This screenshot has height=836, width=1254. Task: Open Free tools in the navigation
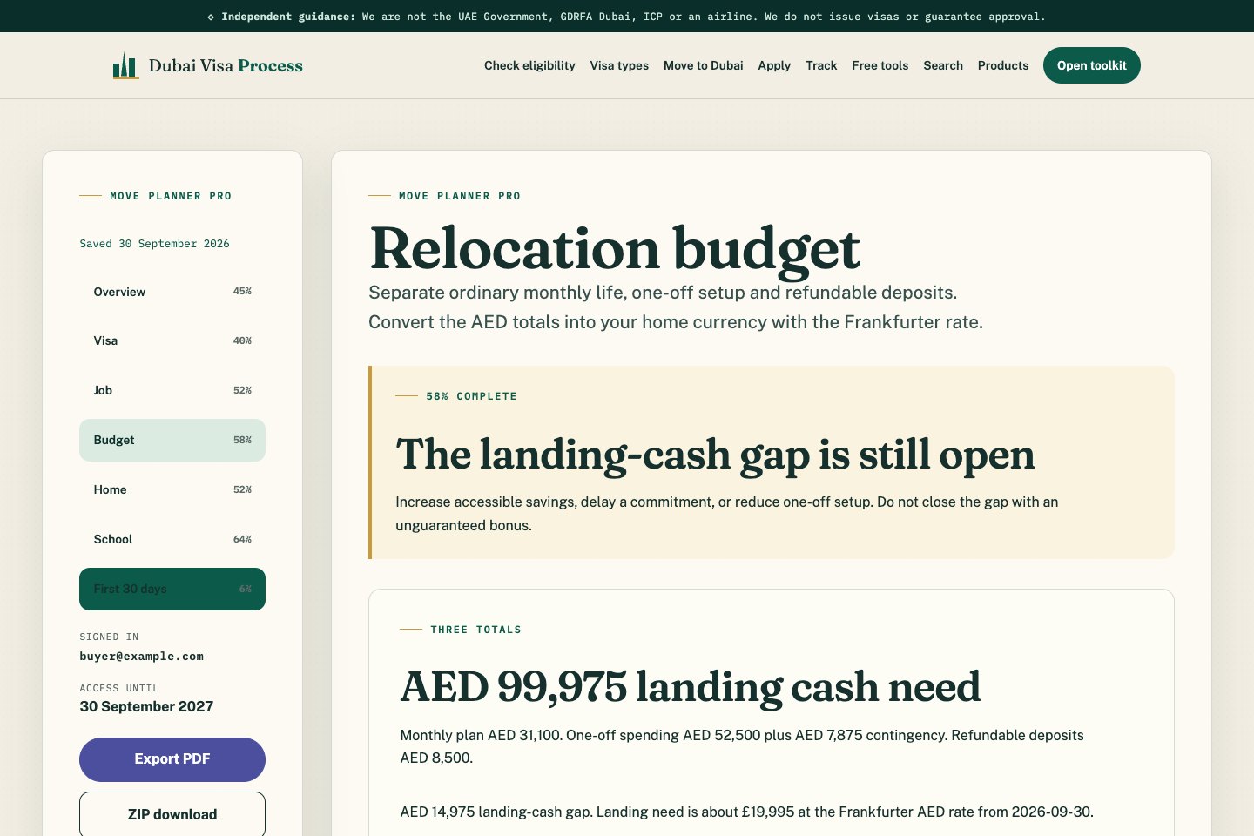point(880,65)
